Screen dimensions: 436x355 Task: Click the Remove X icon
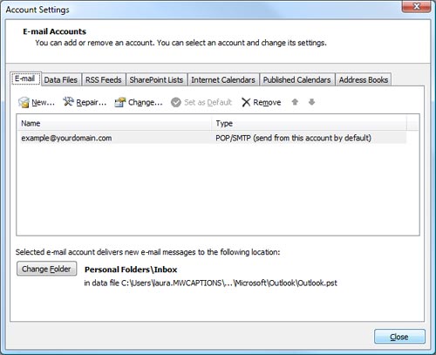coord(246,102)
